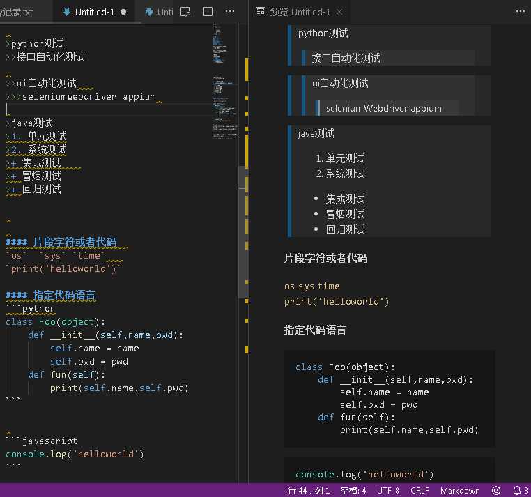Click the >+ 集成测试 line in editor

pyautogui.click(x=33, y=162)
